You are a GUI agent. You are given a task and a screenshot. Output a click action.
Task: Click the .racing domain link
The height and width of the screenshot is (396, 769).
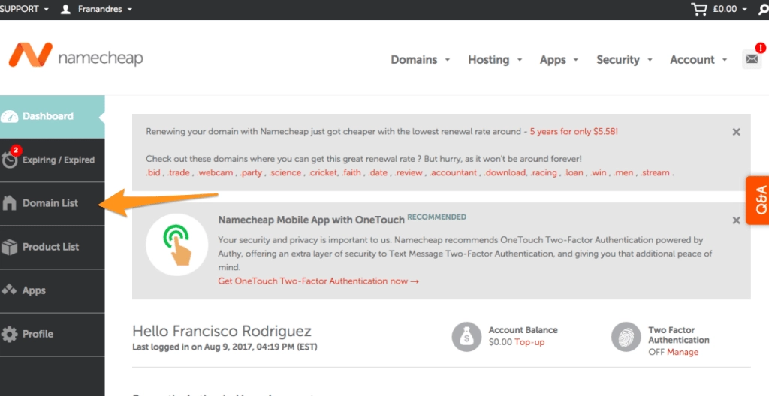(x=544, y=172)
